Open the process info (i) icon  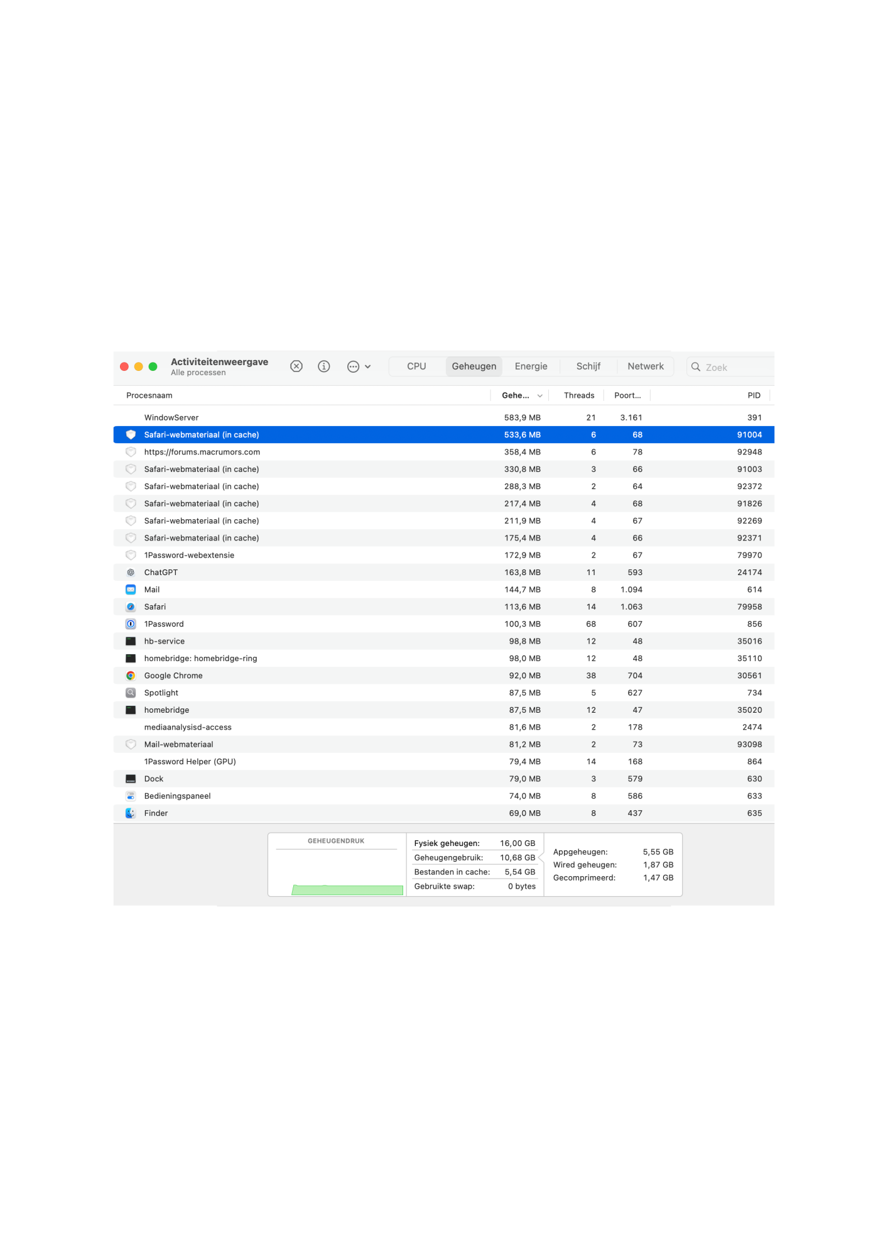coord(324,366)
